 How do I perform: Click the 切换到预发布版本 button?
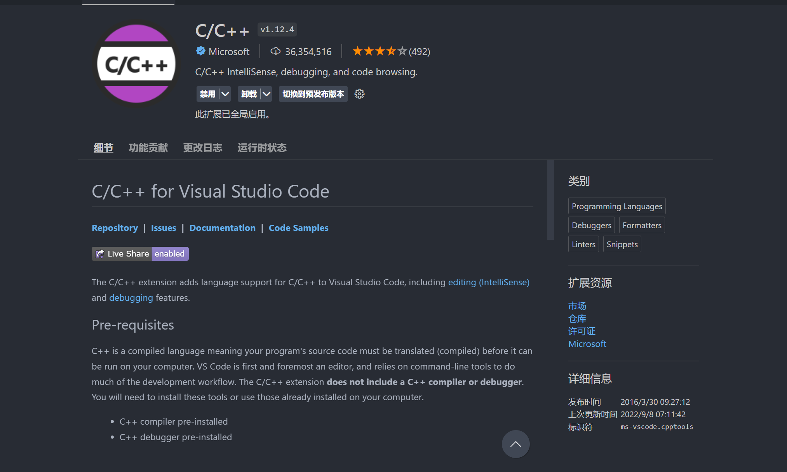[x=312, y=94]
